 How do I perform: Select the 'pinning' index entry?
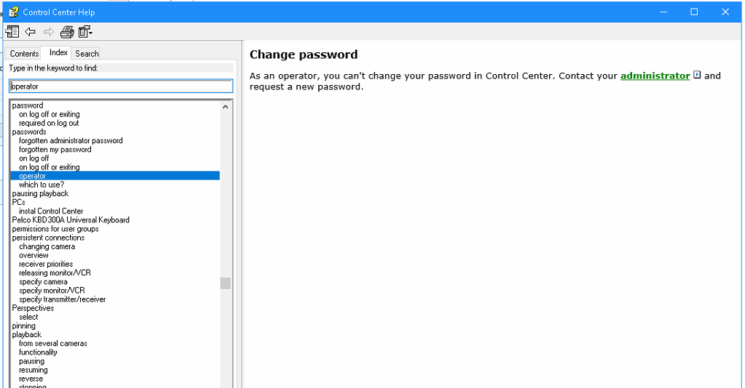pyautogui.click(x=24, y=326)
